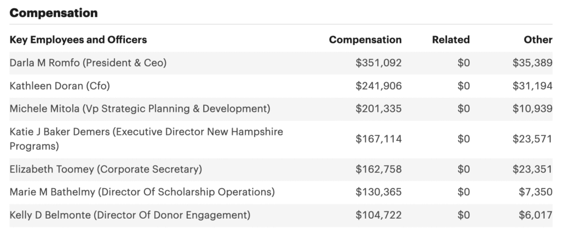Click the $35,389 other compensation value
The image size is (564, 228).
coord(532,63)
